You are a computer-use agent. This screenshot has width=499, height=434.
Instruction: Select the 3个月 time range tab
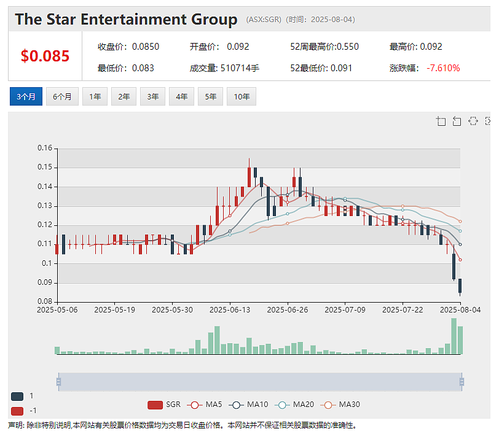26,96
